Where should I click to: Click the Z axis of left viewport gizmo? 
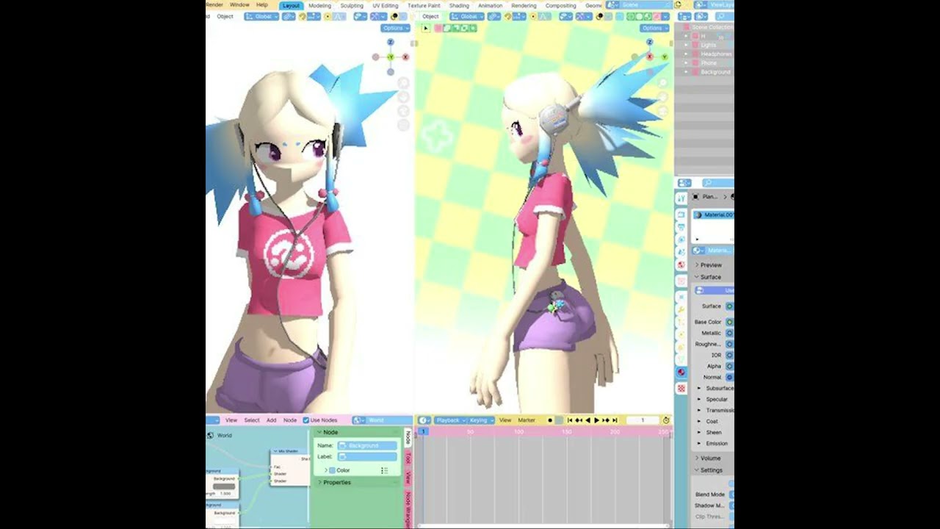[391, 42]
